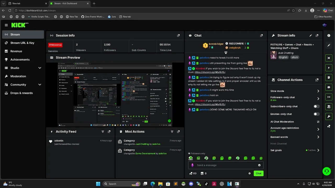Open Discord from the taskbar
This screenshot has height=188, width=335.
pos(191,184)
